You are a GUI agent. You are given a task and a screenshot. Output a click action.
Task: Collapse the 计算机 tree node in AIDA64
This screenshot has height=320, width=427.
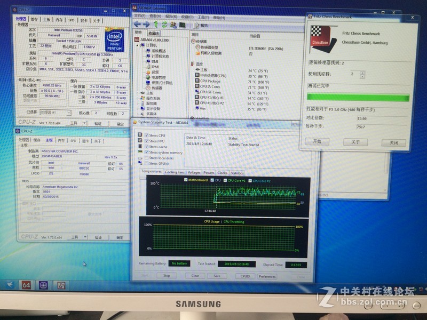pyautogui.click(x=137, y=45)
